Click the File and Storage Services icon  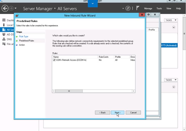point(4,44)
